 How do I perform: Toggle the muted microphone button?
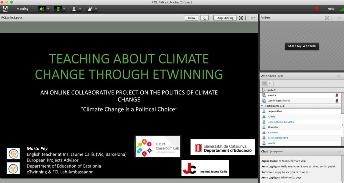(58, 9)
